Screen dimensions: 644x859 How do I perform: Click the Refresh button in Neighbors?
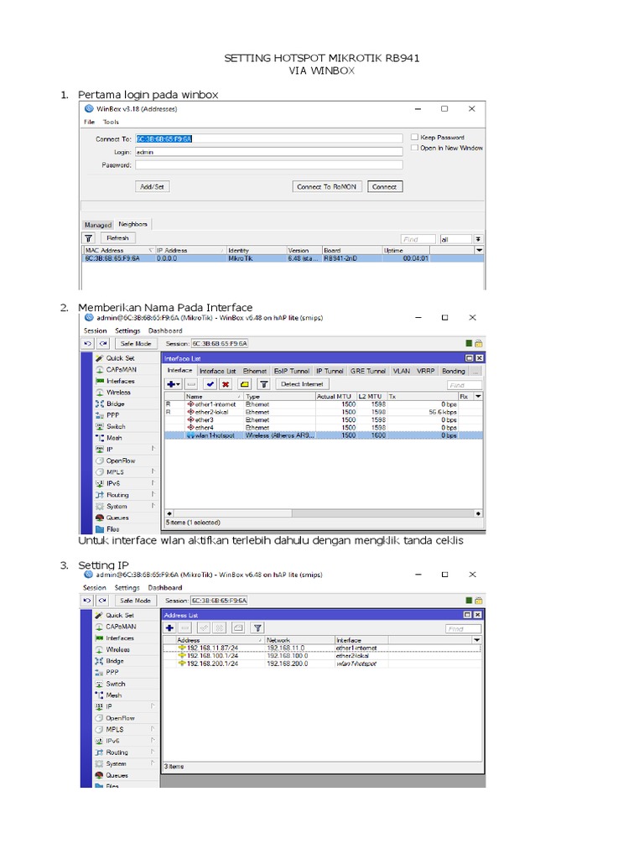[117, 238]
